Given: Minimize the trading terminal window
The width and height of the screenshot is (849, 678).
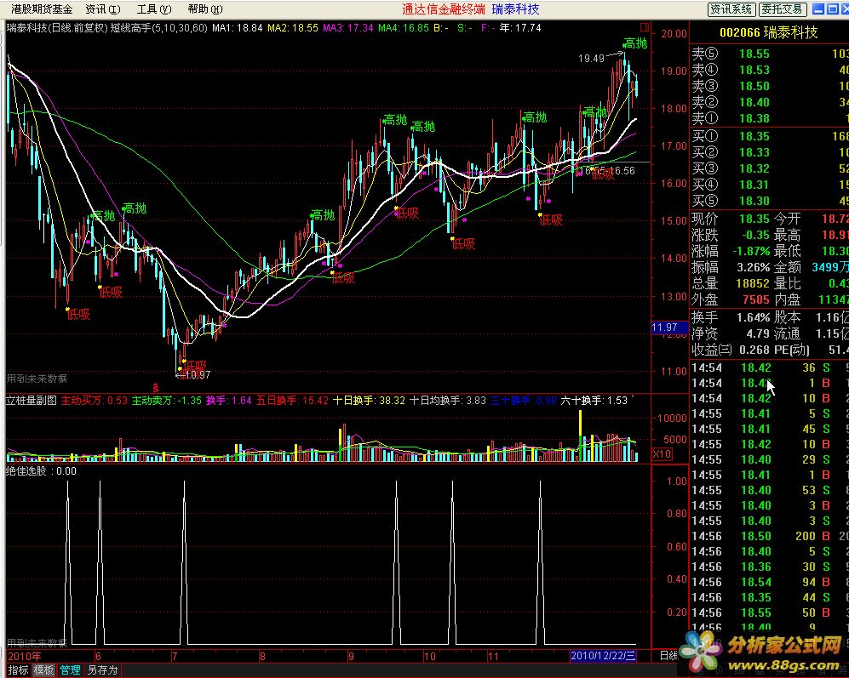Looking at the screenshot, I should click(818, 9).
